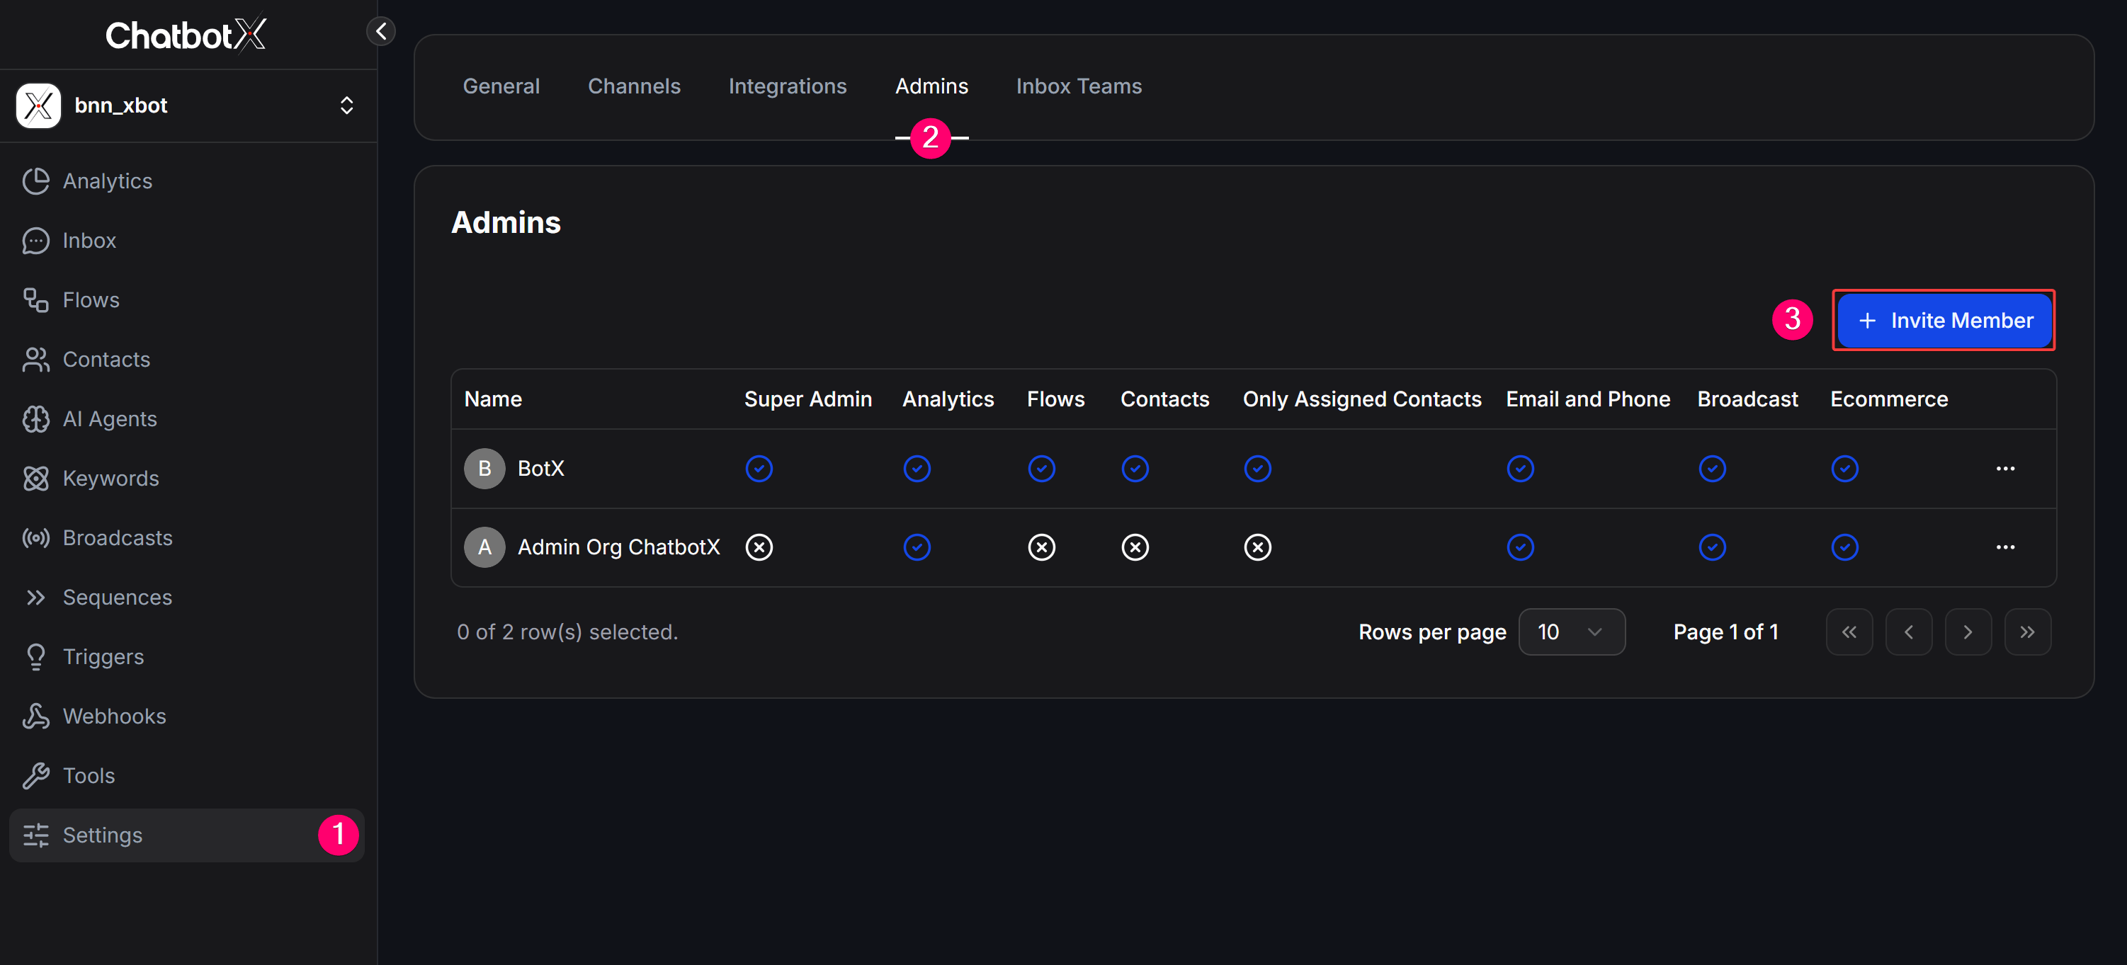Click the Admin Org ChatbotX name text
Viewport: 2127px width, 965px height.
618,547
